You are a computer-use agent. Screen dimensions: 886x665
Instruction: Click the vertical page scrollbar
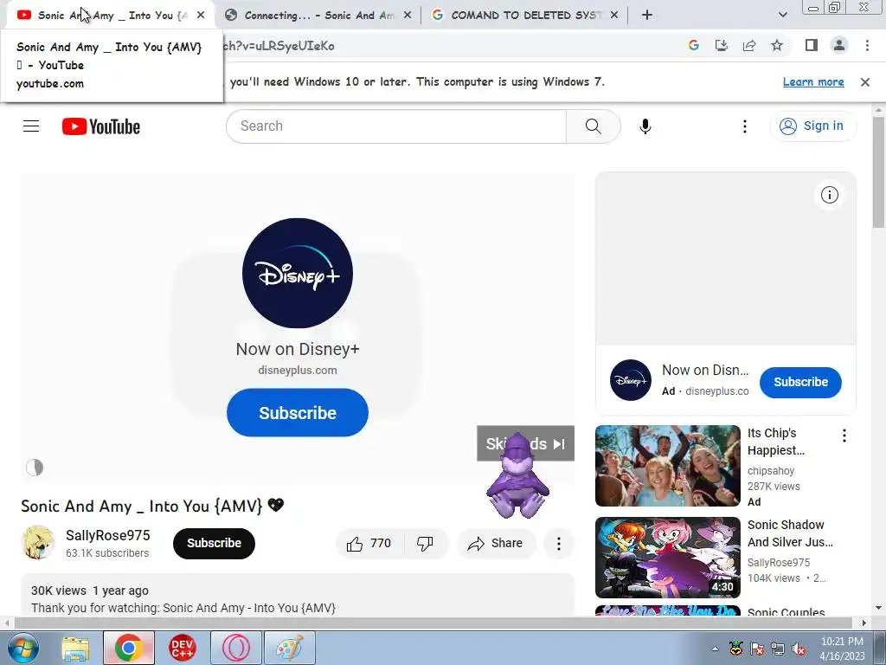pos(878,172)
